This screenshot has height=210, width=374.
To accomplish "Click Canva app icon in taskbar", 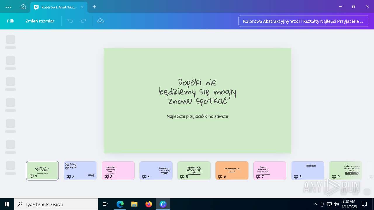I will [163, 204].
